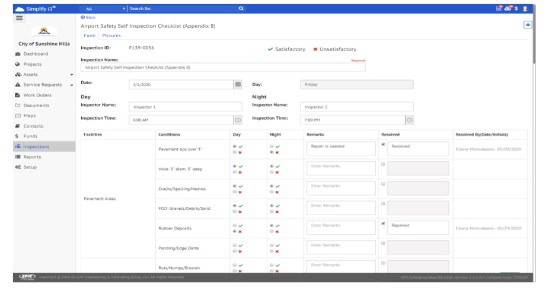549x297 pixels.
Task: Open the user profile icon
Action: point(525,9)
